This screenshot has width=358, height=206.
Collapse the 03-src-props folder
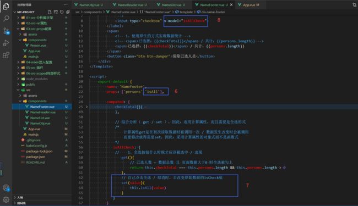point(42,29)
